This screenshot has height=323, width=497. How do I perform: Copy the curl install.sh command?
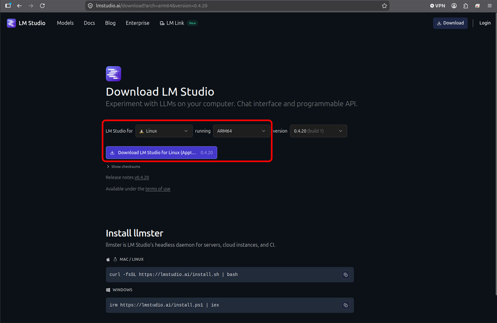[346, 274]
